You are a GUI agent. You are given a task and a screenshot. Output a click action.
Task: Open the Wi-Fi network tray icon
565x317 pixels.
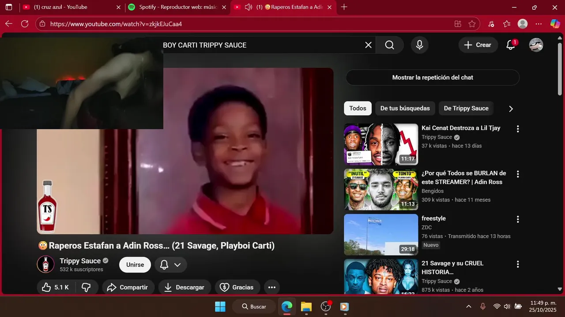pyautogui.click(x=497, y=306)
